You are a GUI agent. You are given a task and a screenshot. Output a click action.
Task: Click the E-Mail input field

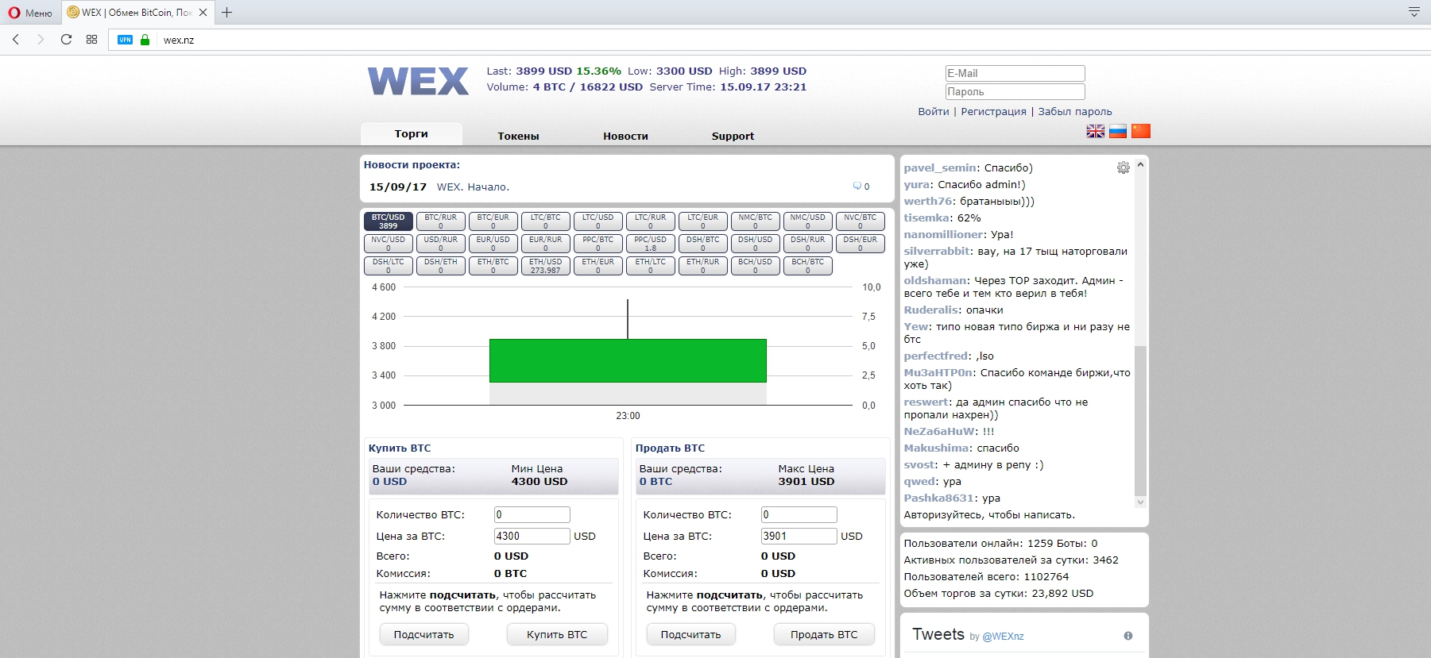(x=1015, y=73)
